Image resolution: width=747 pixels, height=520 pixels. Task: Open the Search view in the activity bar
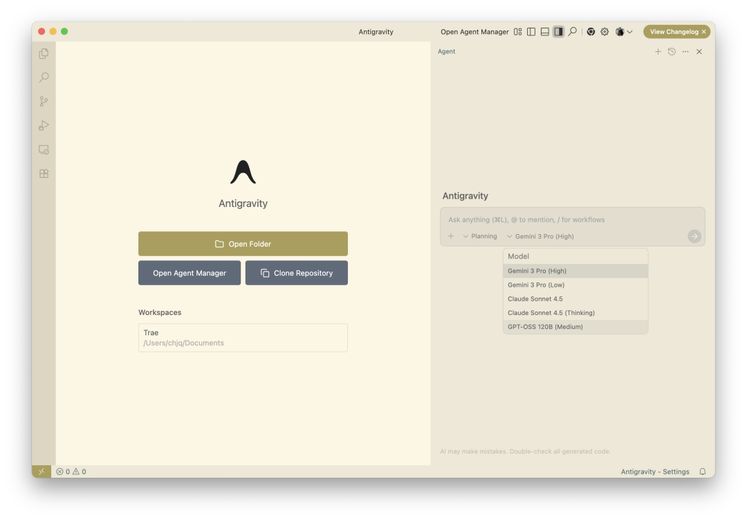(44, 78)
